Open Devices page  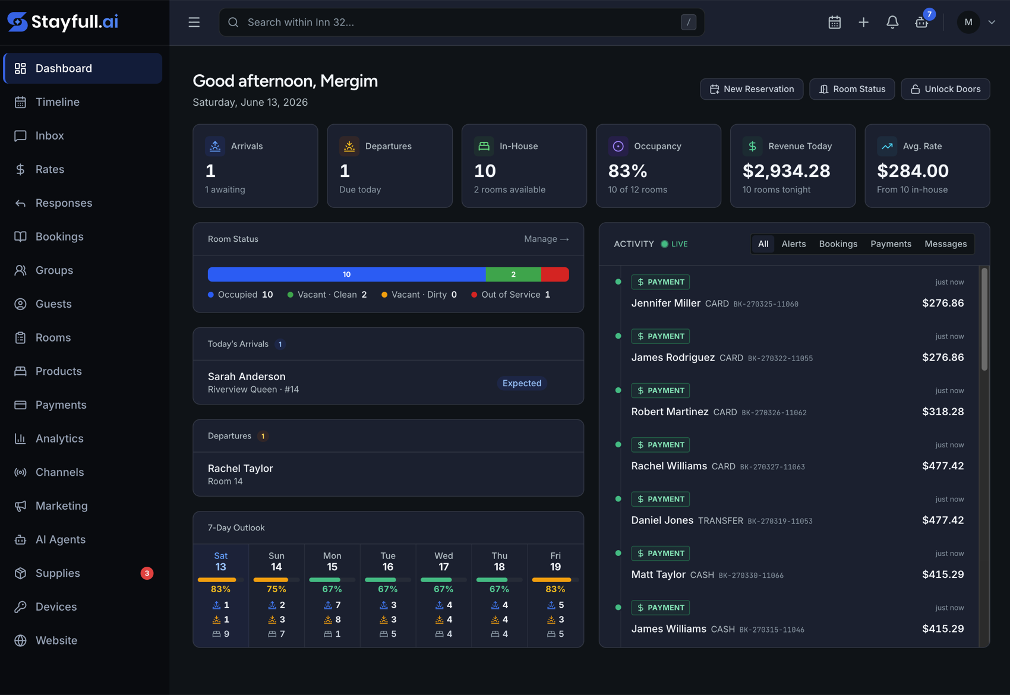pyautogui.click(x=83, y=607)
